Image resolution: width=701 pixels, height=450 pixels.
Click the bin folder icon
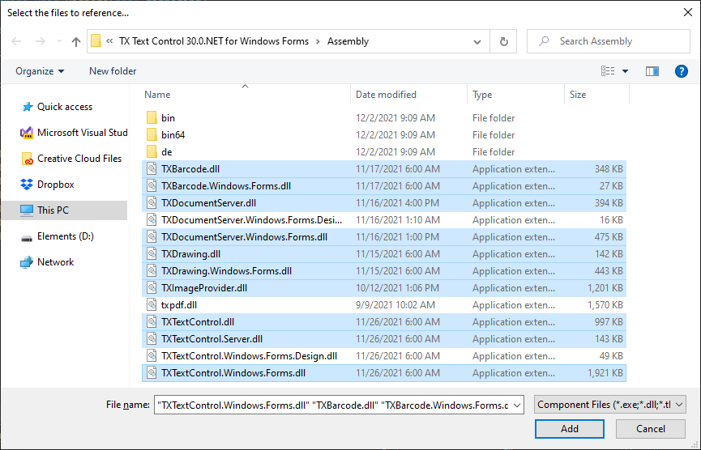152,118
